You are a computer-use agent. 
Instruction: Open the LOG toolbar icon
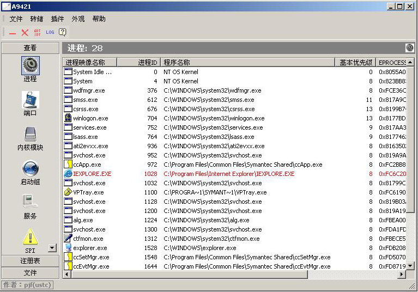(50, 32)
